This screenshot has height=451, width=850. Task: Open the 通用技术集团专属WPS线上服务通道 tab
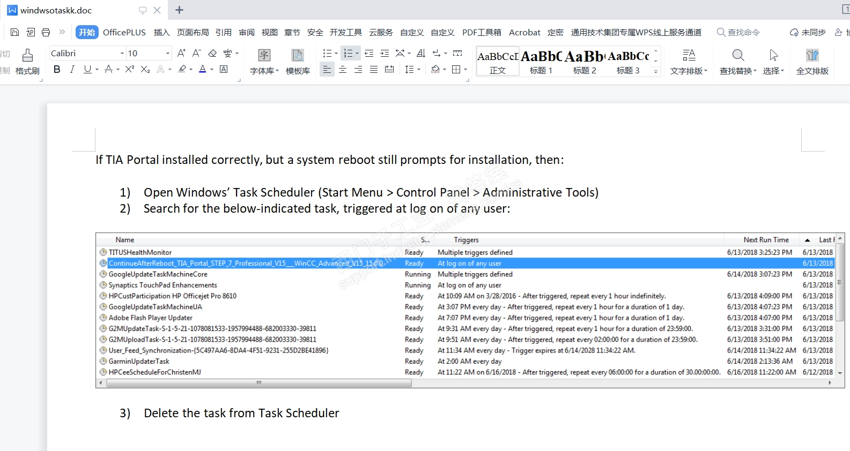pos(636,32)
